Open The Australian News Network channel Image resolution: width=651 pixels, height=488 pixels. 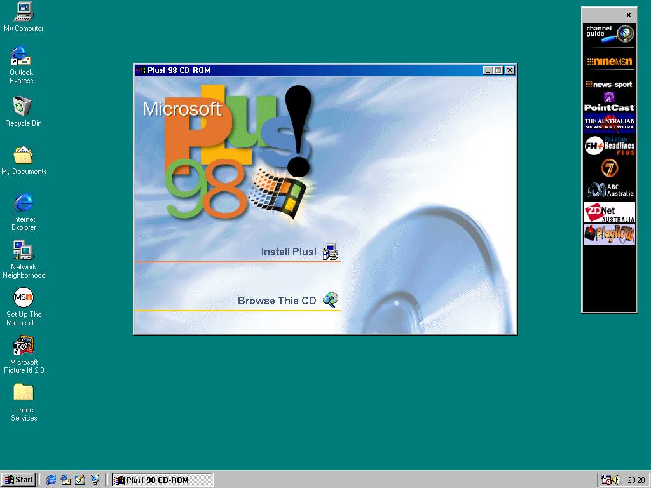(610, 124)
